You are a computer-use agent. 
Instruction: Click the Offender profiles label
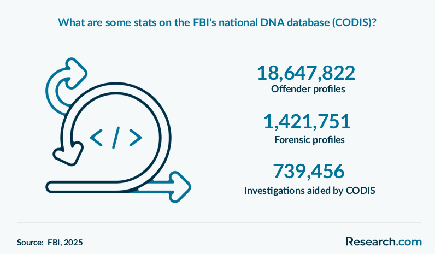tap(308, 89)
